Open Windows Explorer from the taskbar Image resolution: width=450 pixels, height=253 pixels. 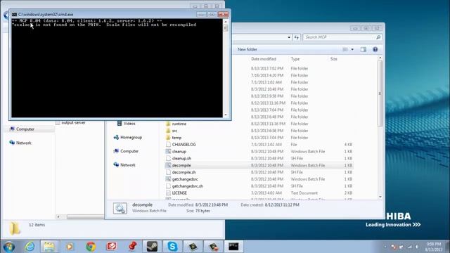pos(49,247)
